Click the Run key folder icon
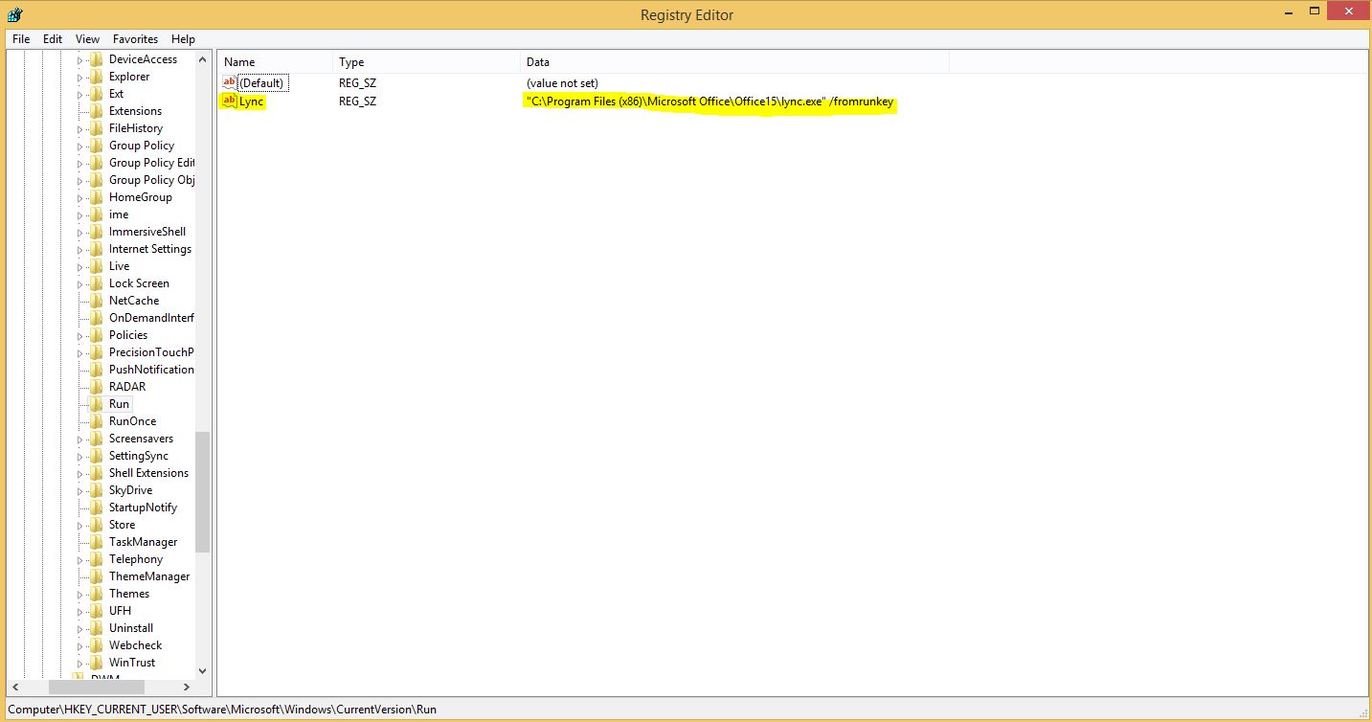Viewport: 1372px width, 722px height. (96, 404)
